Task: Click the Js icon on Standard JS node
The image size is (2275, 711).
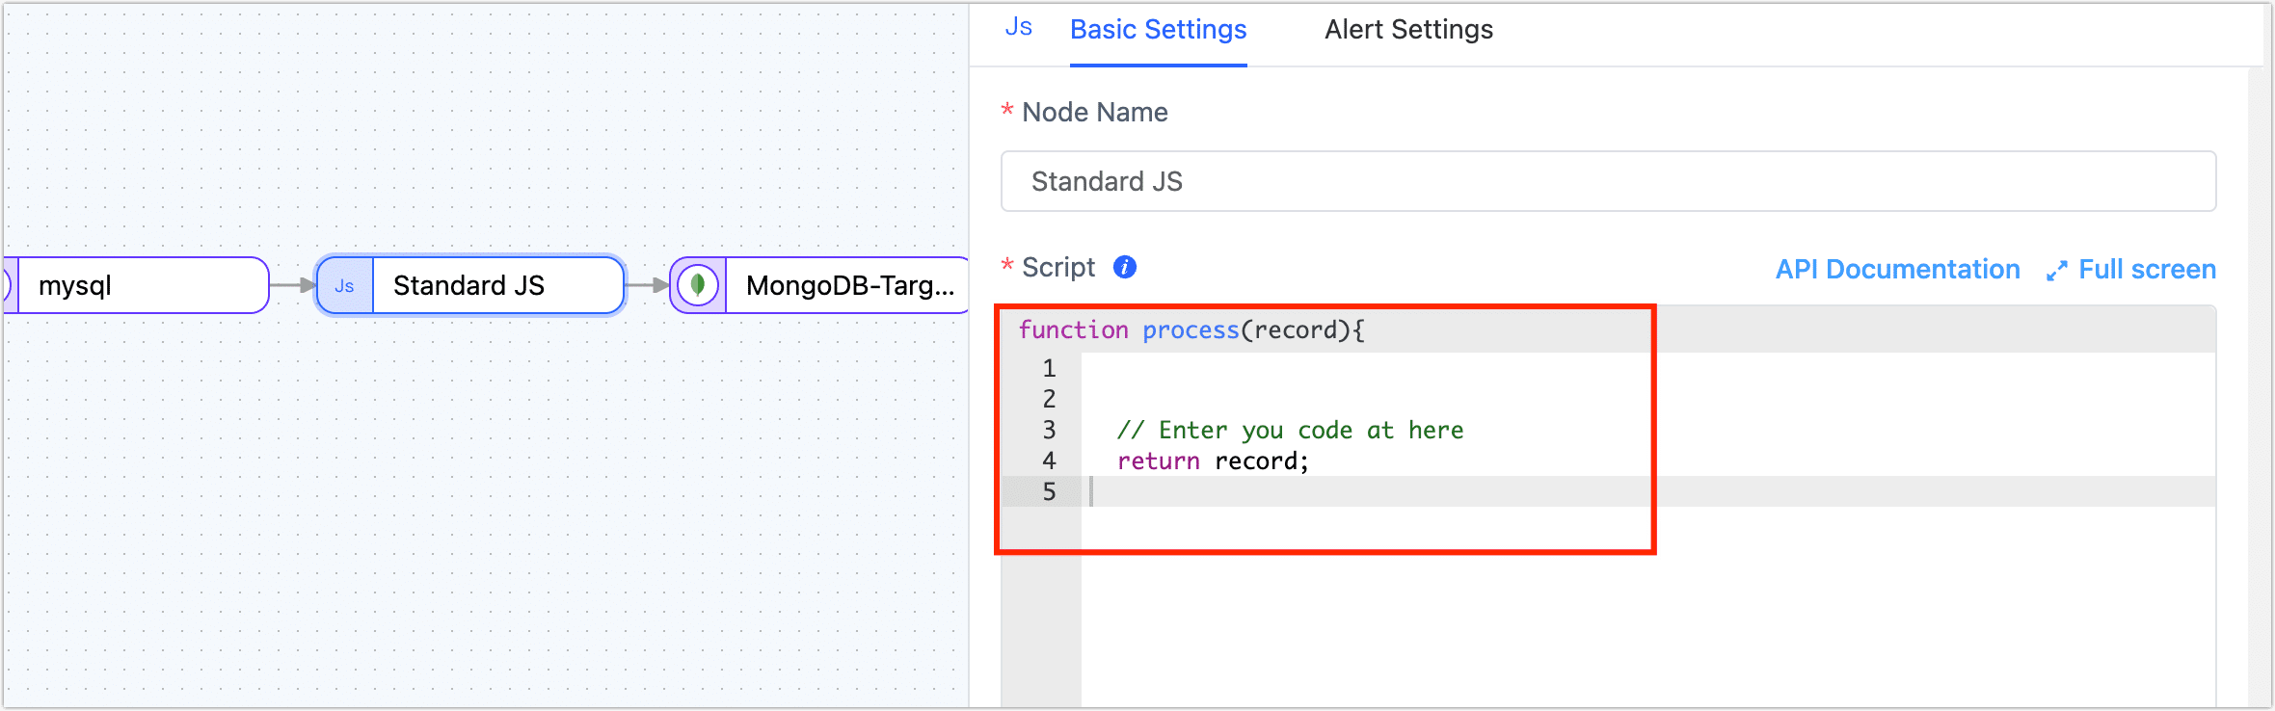Action: click(x=344, y=286)
